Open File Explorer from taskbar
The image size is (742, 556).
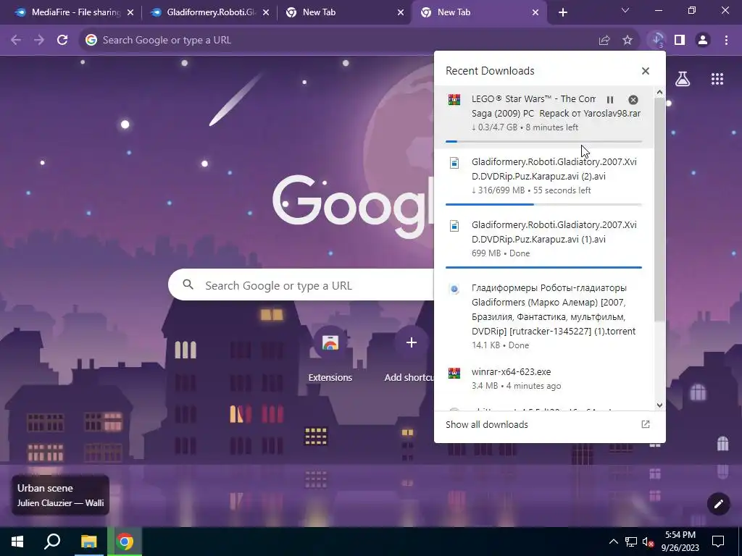[x=88, y=542]
